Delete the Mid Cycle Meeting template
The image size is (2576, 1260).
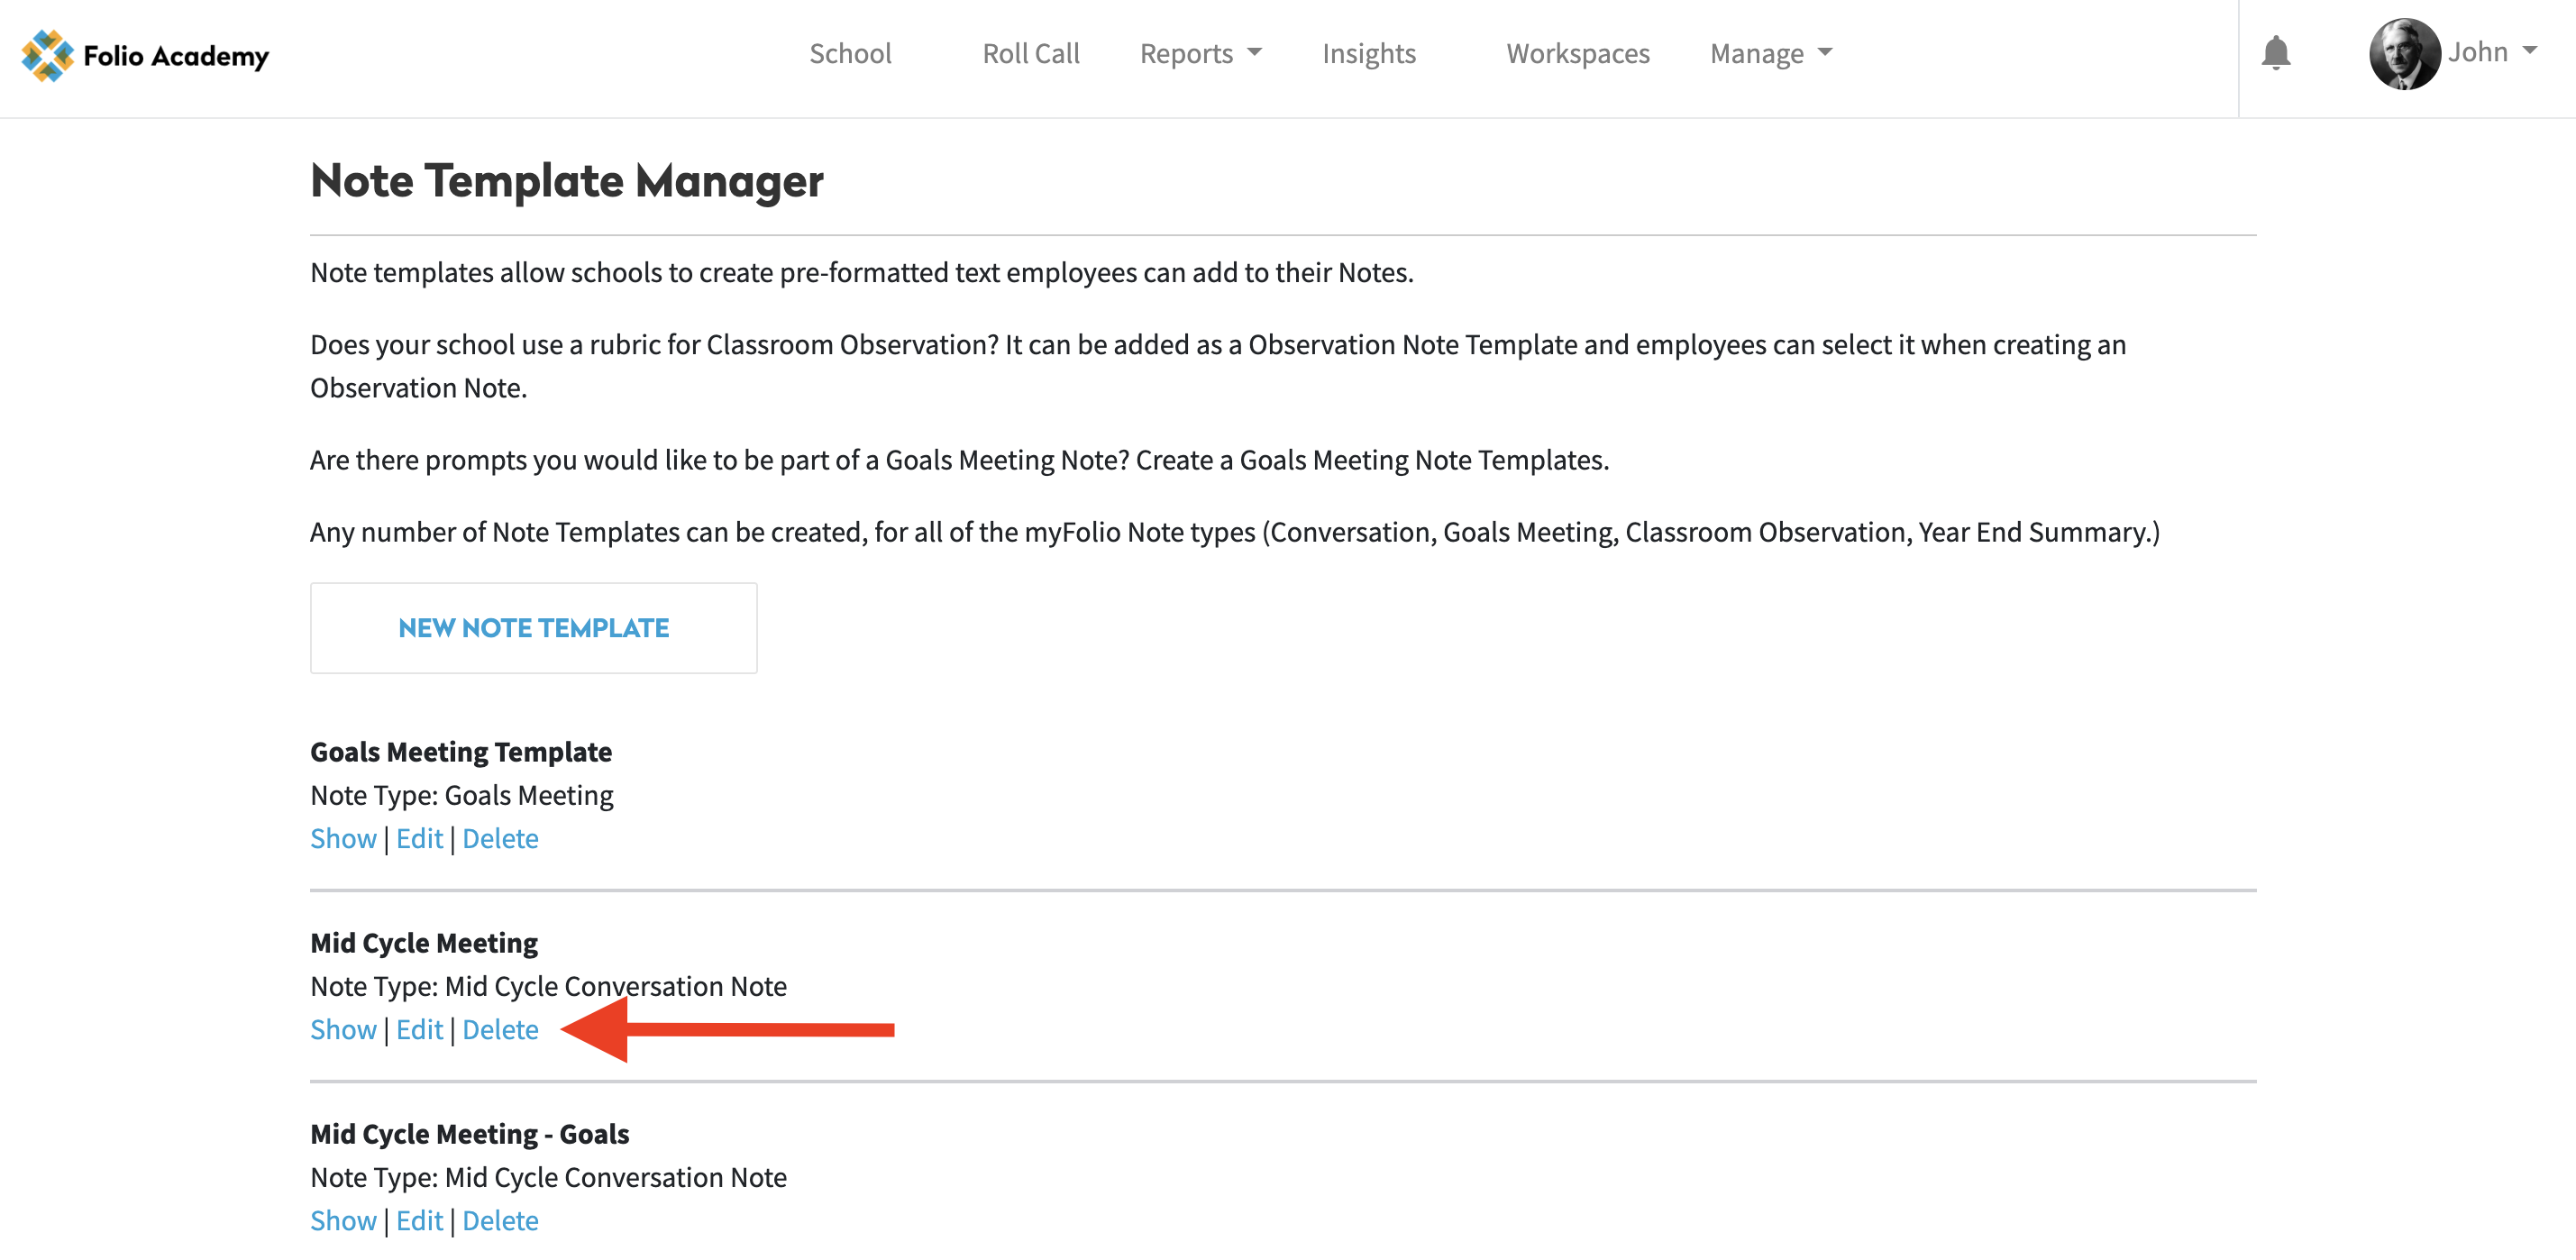pos(500,1029)
